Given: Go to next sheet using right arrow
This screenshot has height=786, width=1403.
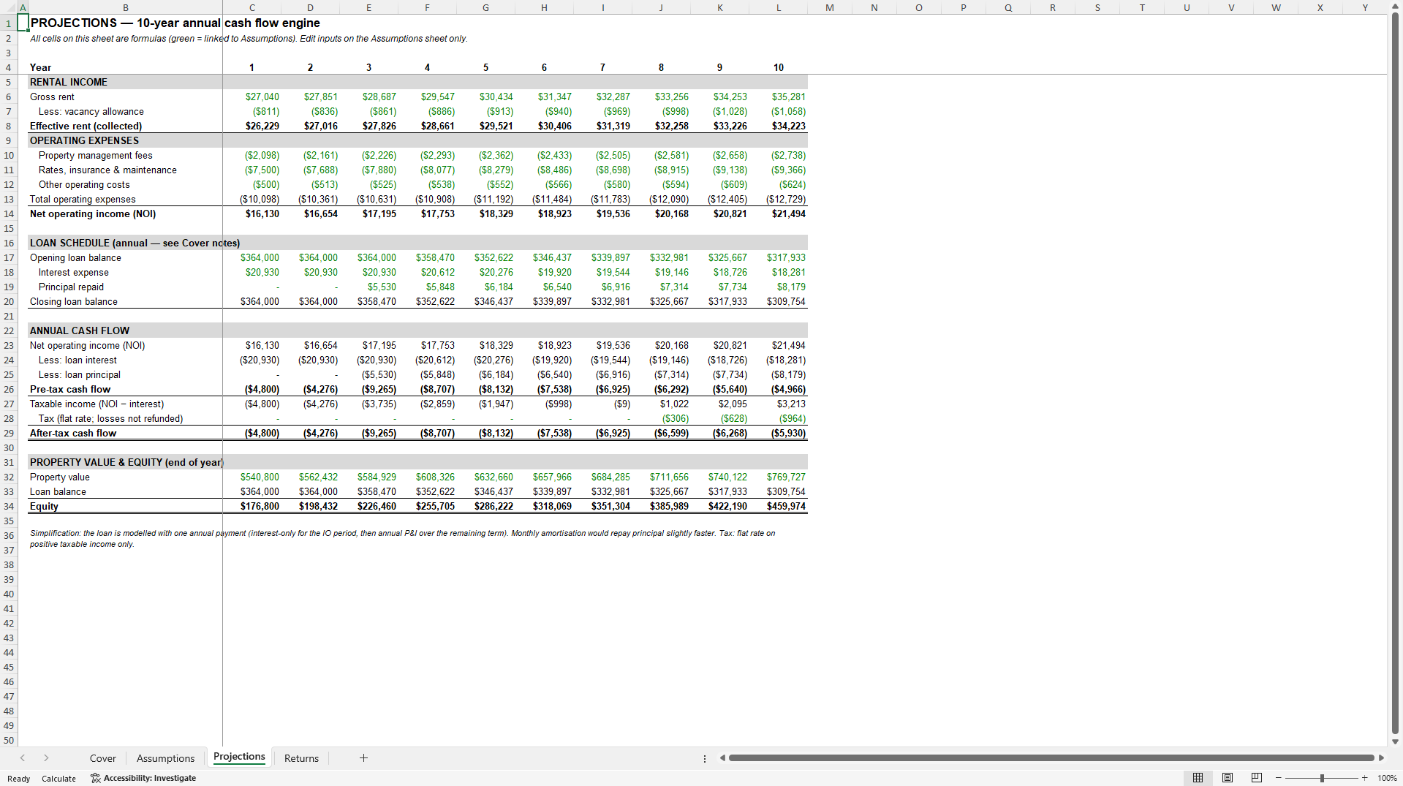Looking at the screenshot, I should (46, 758).
